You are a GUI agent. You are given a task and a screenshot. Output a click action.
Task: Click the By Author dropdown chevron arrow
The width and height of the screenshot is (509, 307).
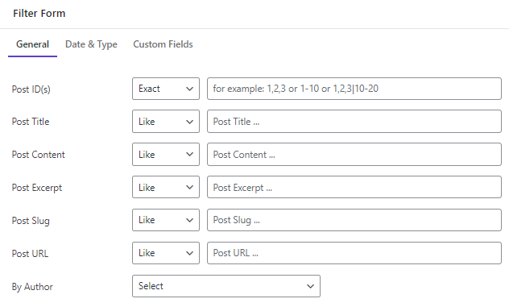[310, 286]
